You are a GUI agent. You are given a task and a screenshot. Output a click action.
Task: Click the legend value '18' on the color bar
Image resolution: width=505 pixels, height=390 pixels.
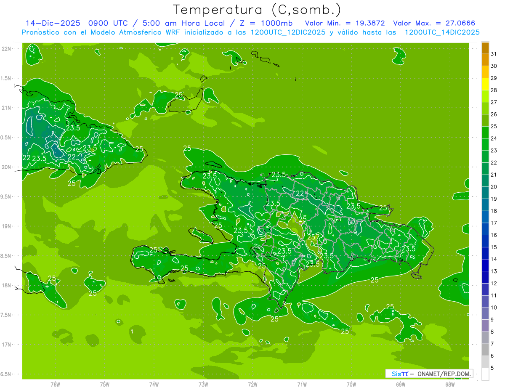point(494,211)
